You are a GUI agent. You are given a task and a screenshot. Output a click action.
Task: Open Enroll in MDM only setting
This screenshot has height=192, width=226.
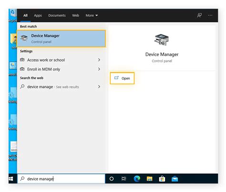click(61, 69)
